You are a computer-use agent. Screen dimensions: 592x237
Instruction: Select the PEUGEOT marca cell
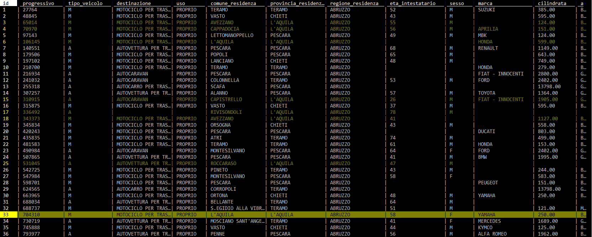488,183
